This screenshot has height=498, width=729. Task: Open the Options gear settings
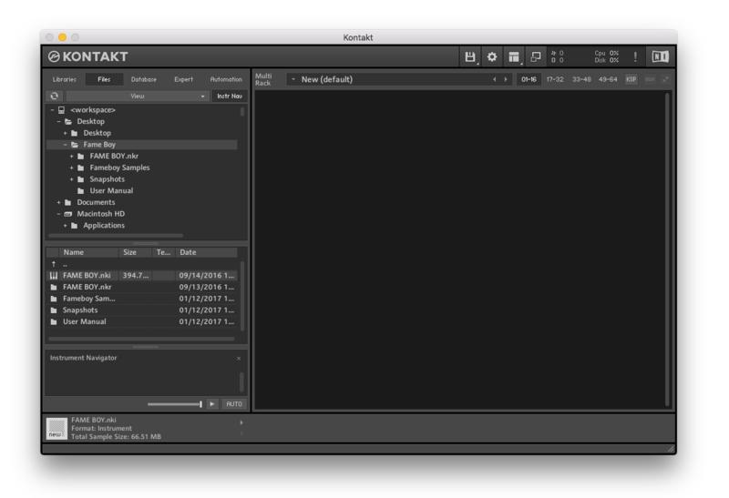pos(492,56)
